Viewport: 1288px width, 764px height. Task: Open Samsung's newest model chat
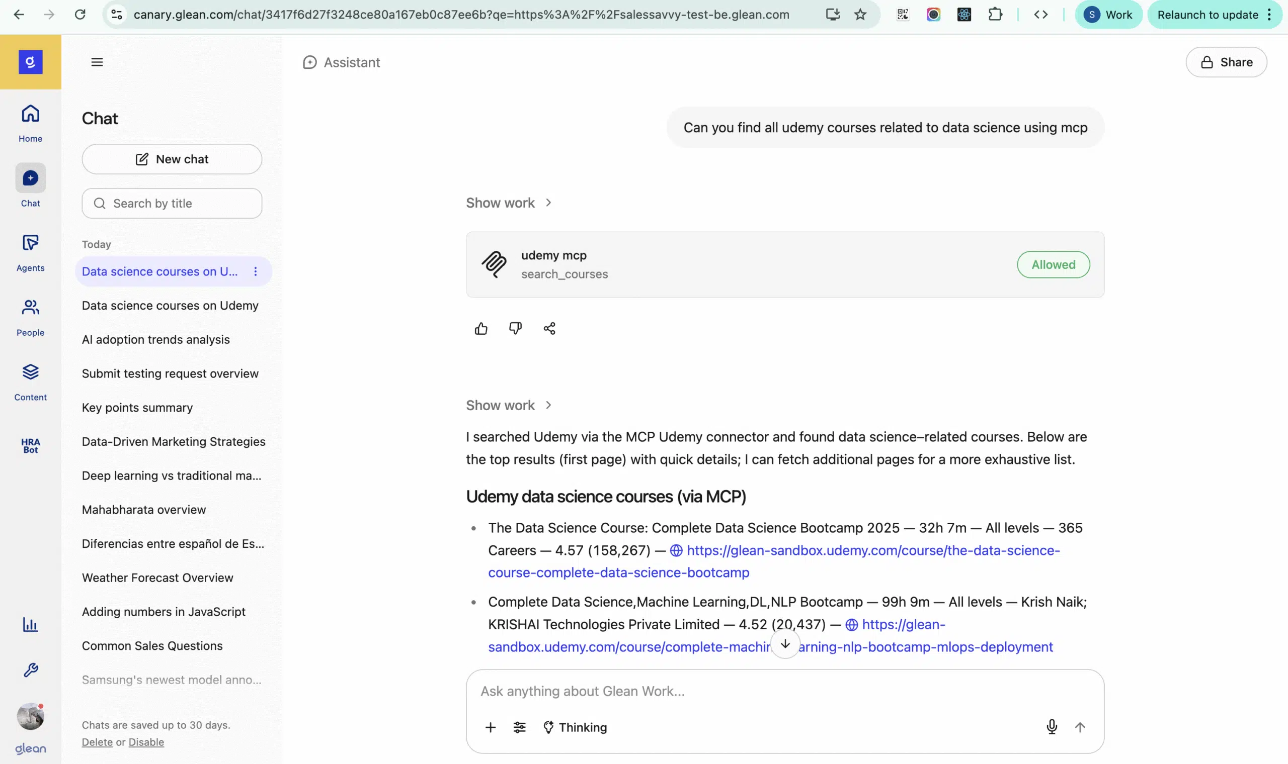point(172,679)
